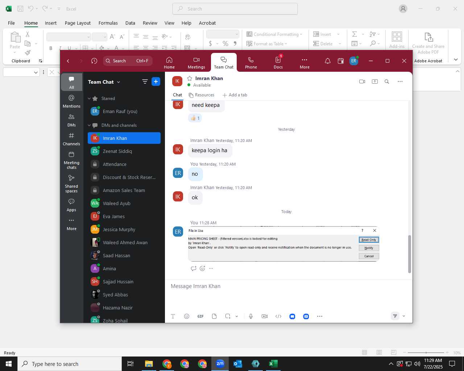
Task: Start video call with Imran Khan
Action: point(362,82)
